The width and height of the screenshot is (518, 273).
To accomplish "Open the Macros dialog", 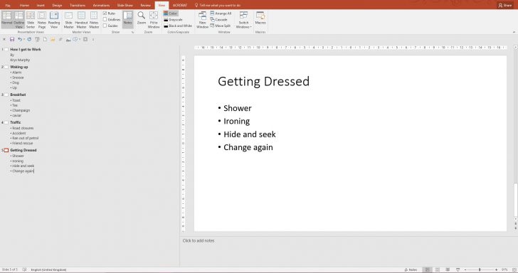I will click(260, 18).
